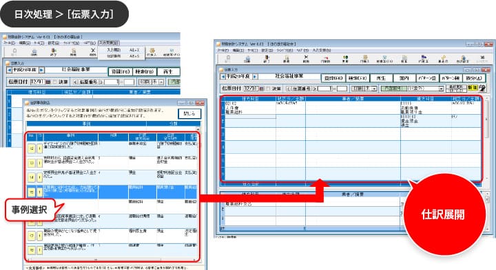Choose 入力補助 (Alt+X) from the open menu
496x270 pixels.
click(122, 50)
